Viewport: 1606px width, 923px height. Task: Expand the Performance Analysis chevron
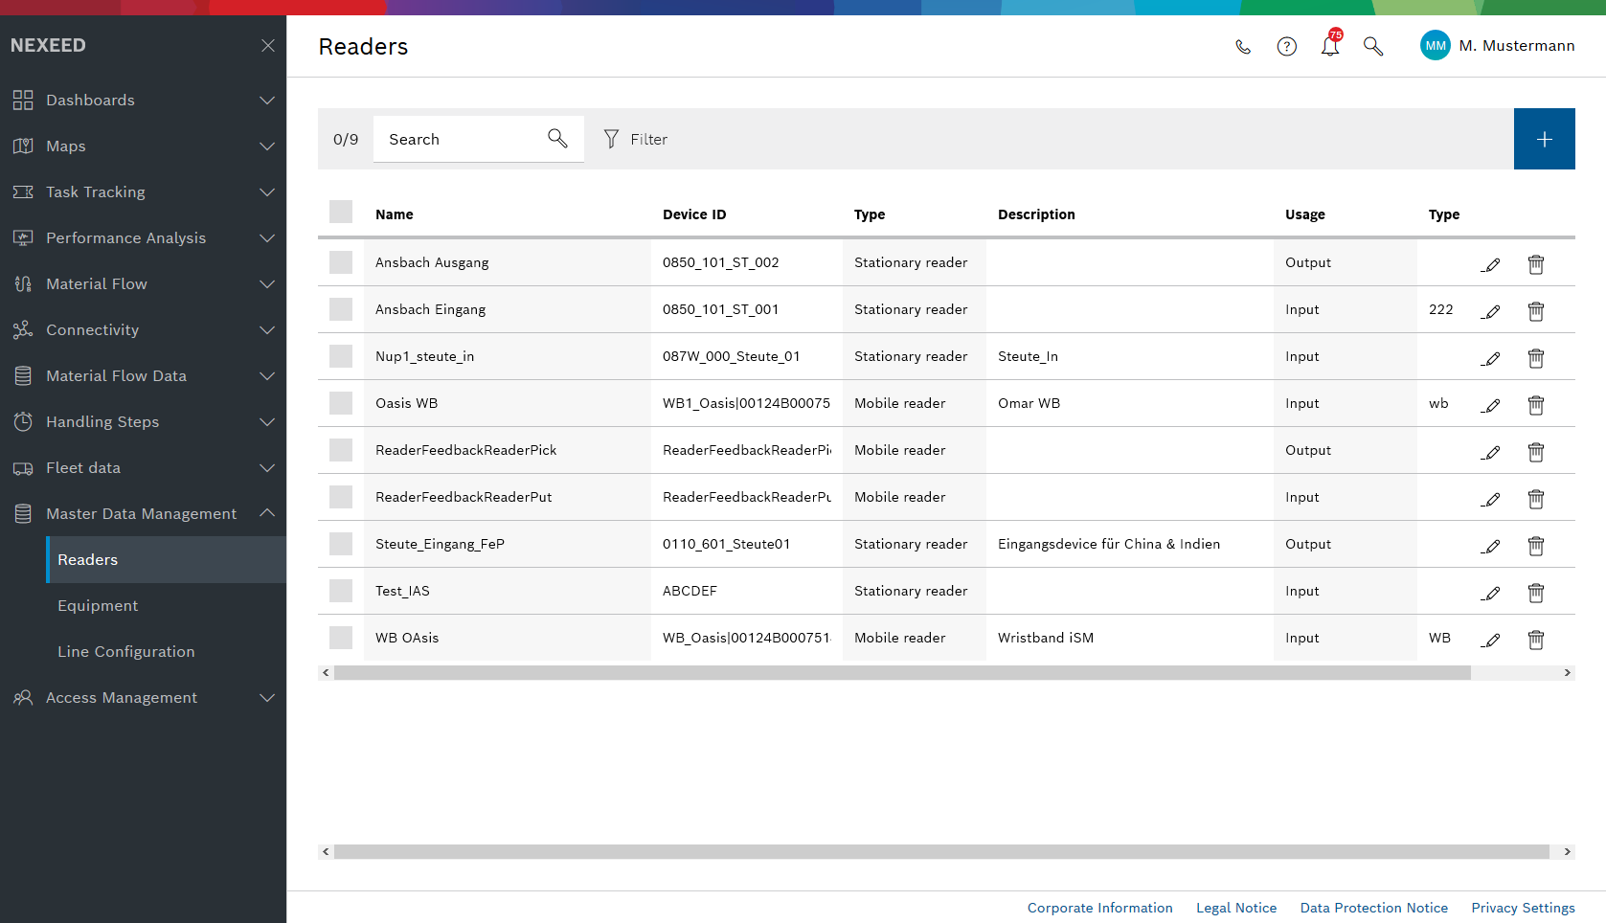(267, 238)
